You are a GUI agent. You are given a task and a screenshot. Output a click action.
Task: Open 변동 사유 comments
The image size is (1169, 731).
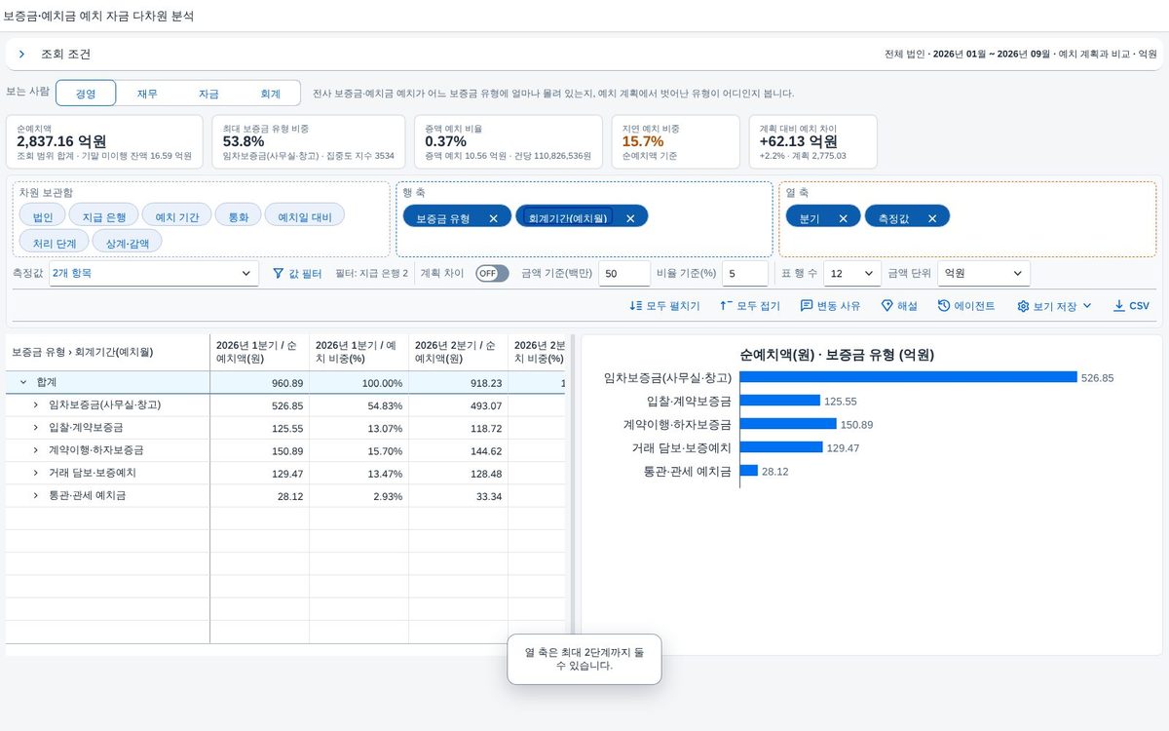click(831, 306)
